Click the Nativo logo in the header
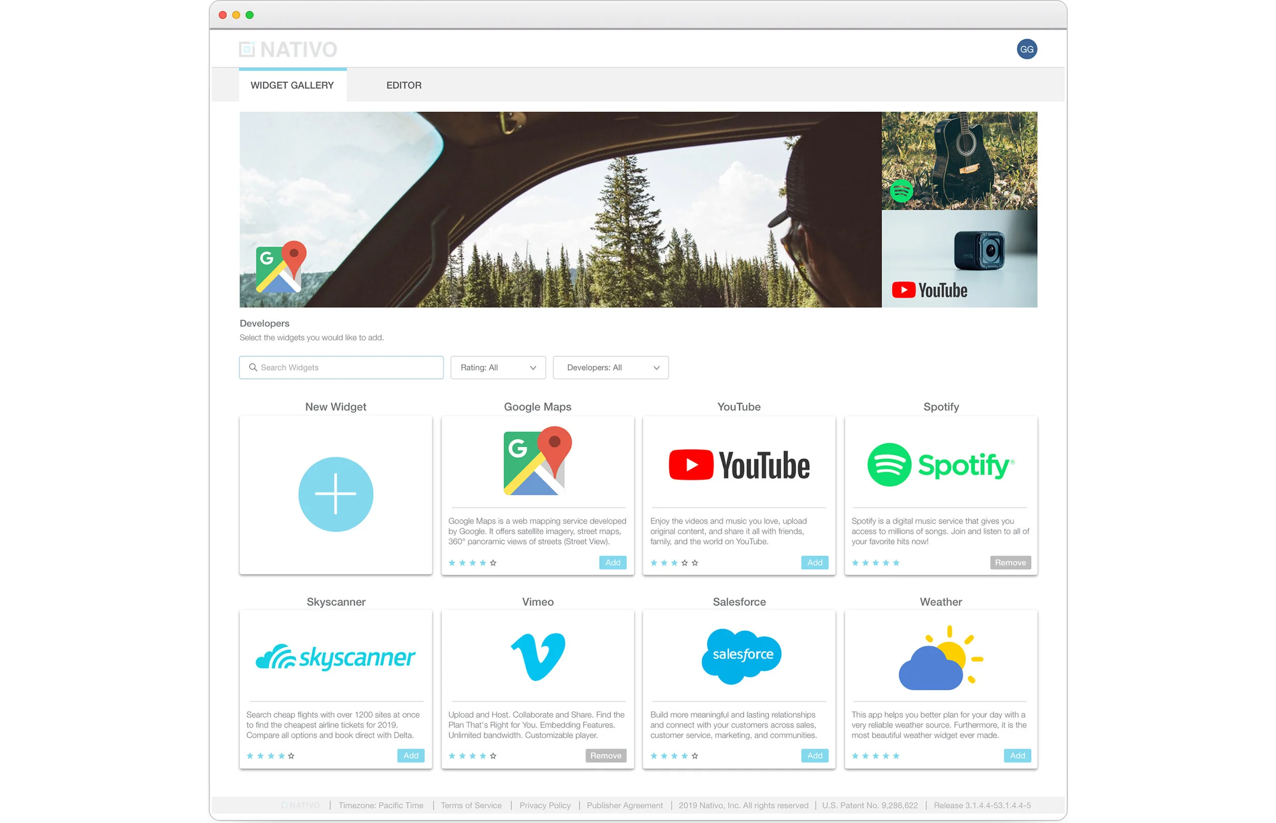 [x=287, y=49]
